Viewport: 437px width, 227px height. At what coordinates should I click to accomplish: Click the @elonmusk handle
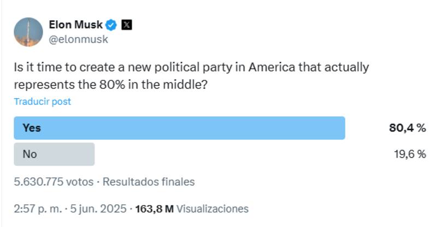pos(78,39)
